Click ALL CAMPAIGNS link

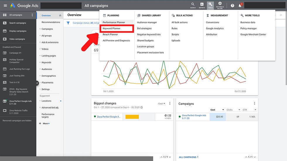(x=189, y=157)
